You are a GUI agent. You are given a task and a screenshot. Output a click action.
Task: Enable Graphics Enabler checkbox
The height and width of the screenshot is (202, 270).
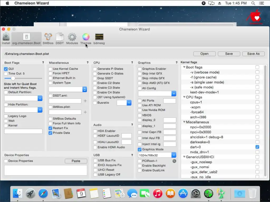pos(140,69)
